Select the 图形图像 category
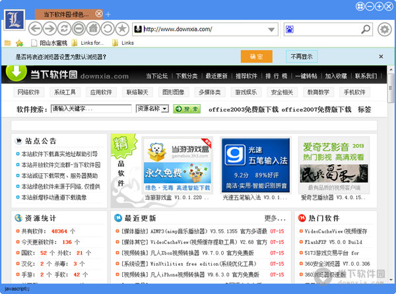Viewport: 396px width, 294px height. [x=173, y=92]
